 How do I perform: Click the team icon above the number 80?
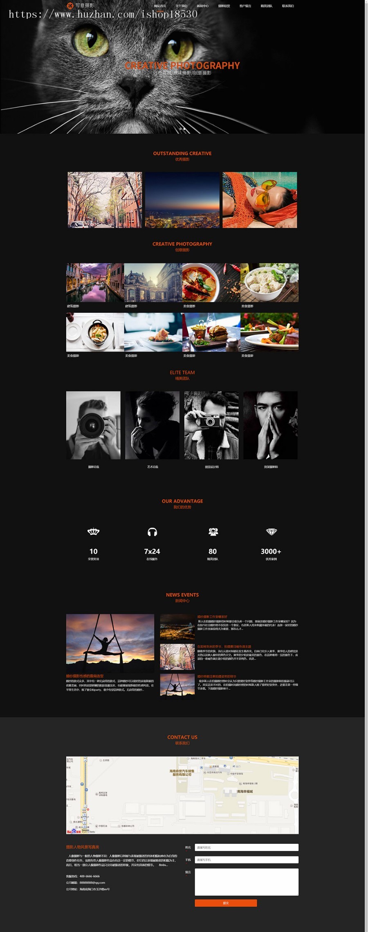point(213,532)
